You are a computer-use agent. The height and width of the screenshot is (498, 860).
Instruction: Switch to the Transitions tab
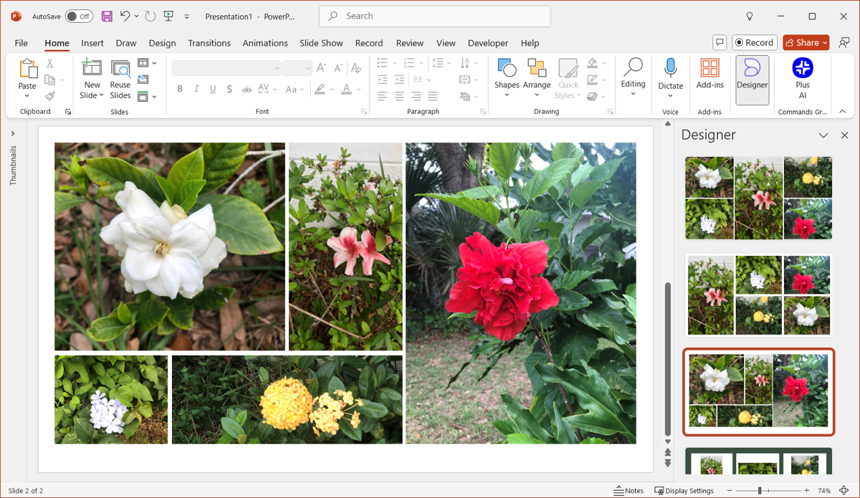pyautogui.click(x=209, y=43)
